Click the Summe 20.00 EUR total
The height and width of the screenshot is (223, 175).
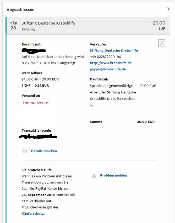point(122,122)
